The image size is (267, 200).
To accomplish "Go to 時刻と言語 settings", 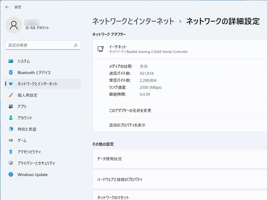I will pyautogui.click(x=27, y=129).
